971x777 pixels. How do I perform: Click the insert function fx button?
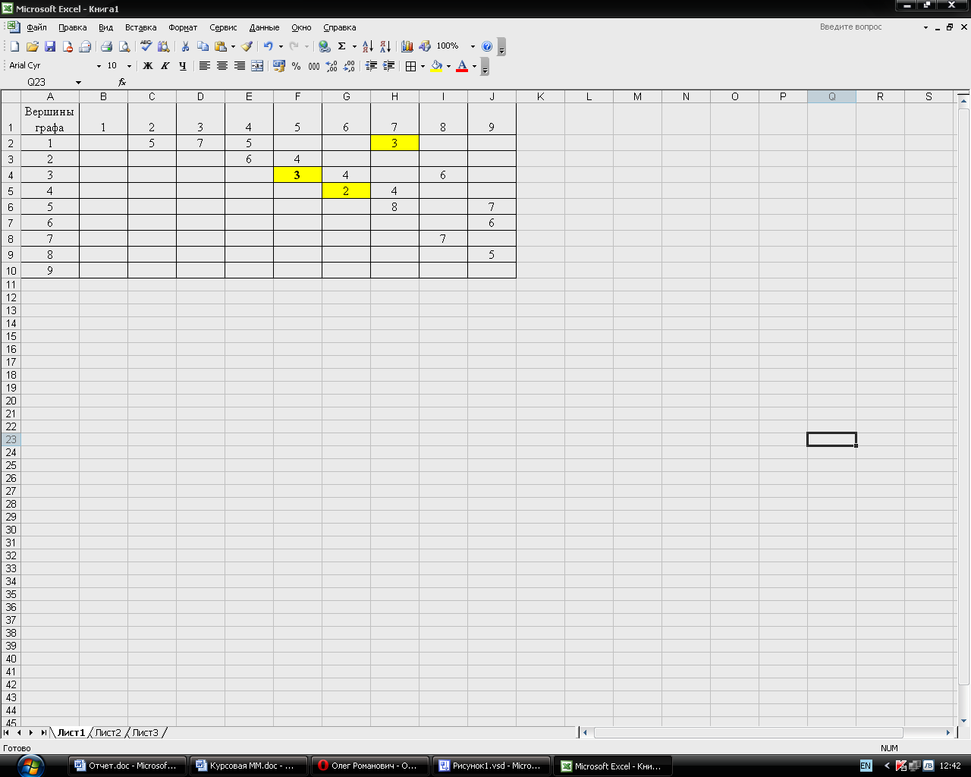122,82
